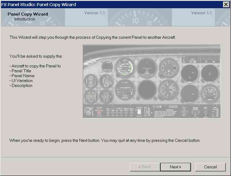This screenshot has width=231, height=176.
Task: Select the 'Panel Copy Wizard' heading text
Action: (28, 14)
